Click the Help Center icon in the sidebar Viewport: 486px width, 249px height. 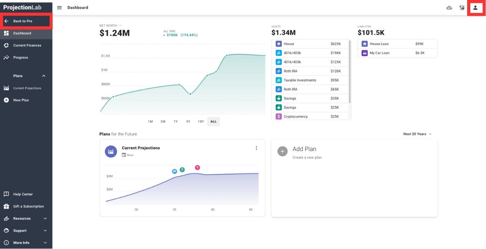pos(6,194)
